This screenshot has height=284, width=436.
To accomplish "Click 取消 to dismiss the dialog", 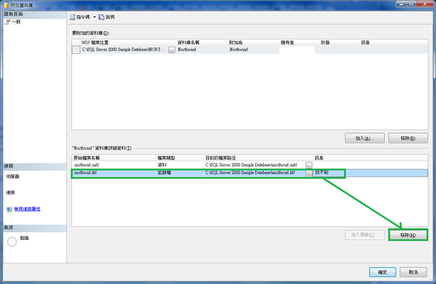I will click(413, 272).
